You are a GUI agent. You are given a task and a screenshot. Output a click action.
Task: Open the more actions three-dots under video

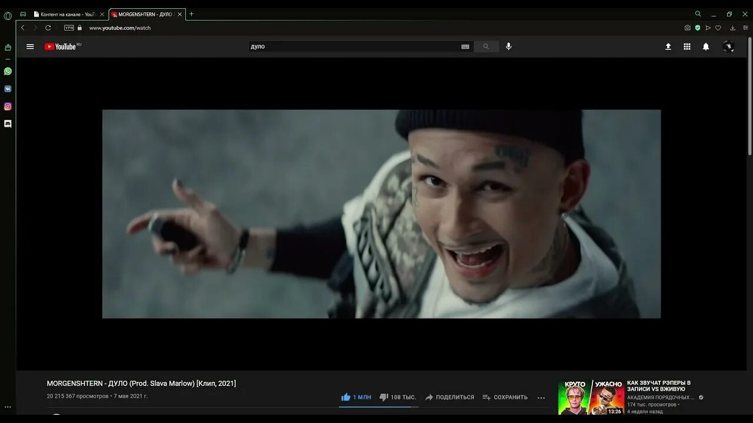pyautogui.click(x=541, y=398)
